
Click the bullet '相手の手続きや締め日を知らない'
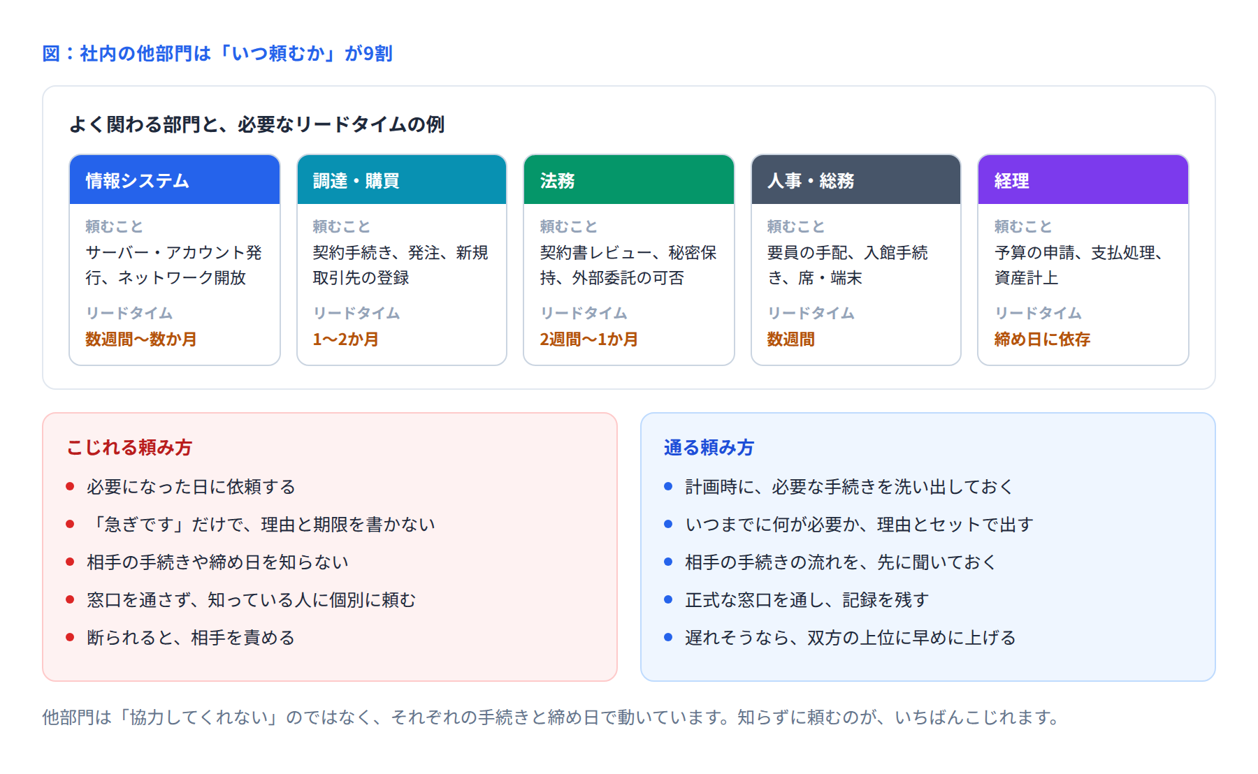point(217,562)
